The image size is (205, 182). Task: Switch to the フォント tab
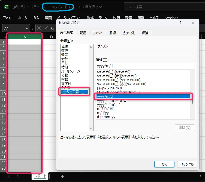98,33
